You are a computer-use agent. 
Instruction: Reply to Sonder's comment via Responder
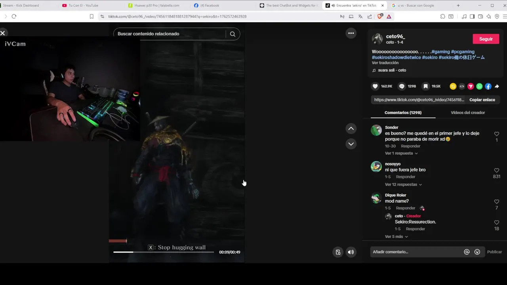point(411,146)
